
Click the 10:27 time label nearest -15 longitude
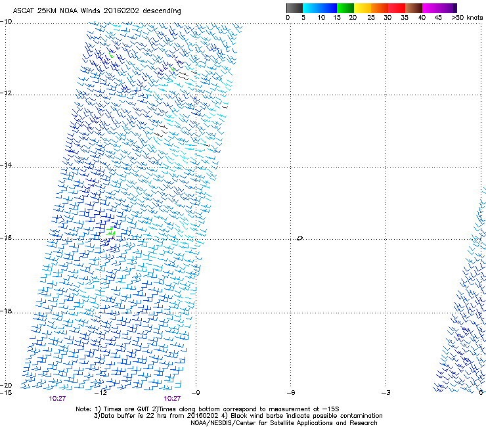[57, 399]
